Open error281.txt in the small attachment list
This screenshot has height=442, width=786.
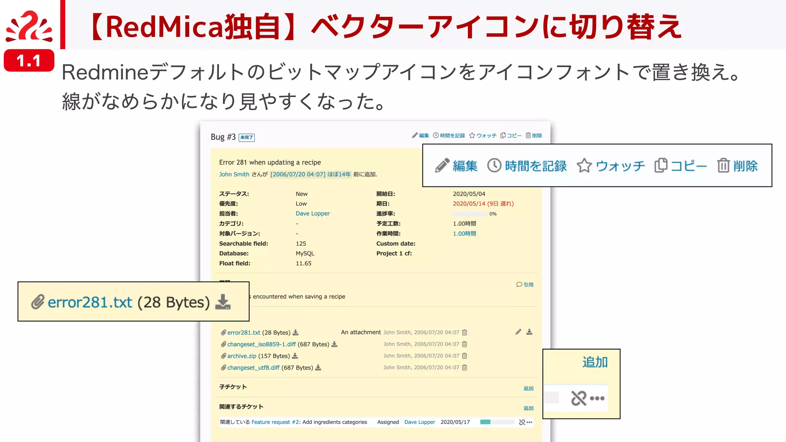(x=244, y=333)
